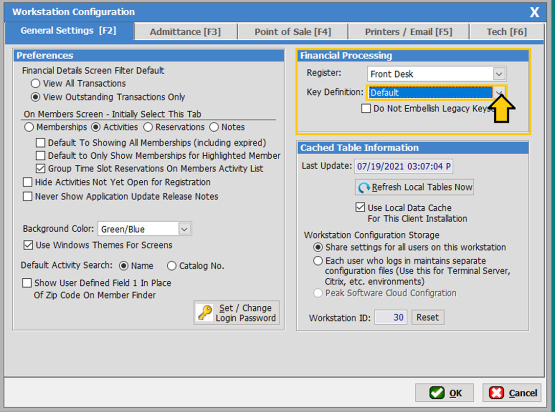Select the Reservations radio button
Image resolution: width=555 pixels, height=412 pixels.
pyautogui.click(x=148, y=127)
